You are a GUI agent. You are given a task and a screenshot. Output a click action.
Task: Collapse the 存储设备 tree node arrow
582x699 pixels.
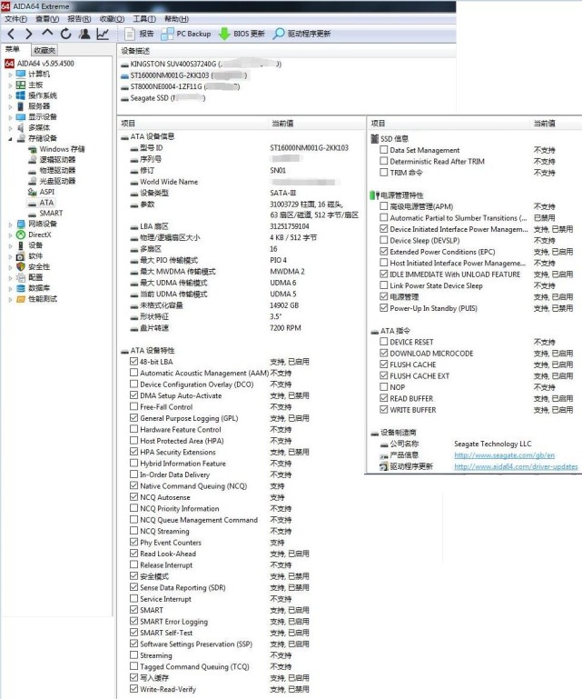(x=10, y=139)
